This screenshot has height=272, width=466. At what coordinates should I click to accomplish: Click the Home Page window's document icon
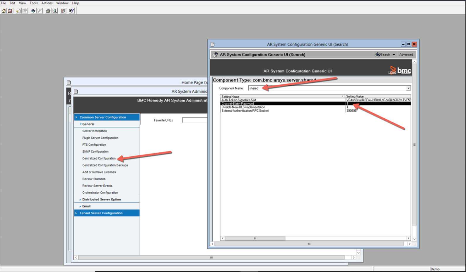click(x=69, y=82)
